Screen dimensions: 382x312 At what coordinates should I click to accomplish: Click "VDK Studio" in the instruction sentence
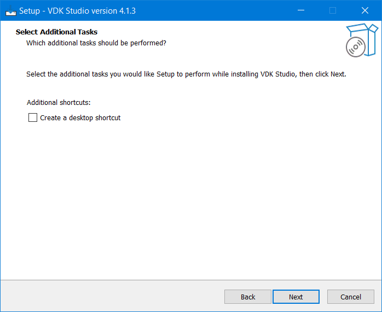(277, 74)
